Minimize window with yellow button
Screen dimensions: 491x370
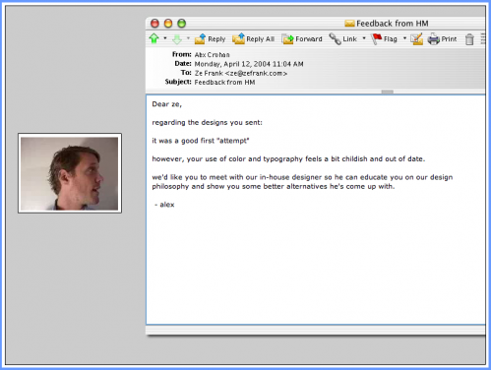coord(168,24)
